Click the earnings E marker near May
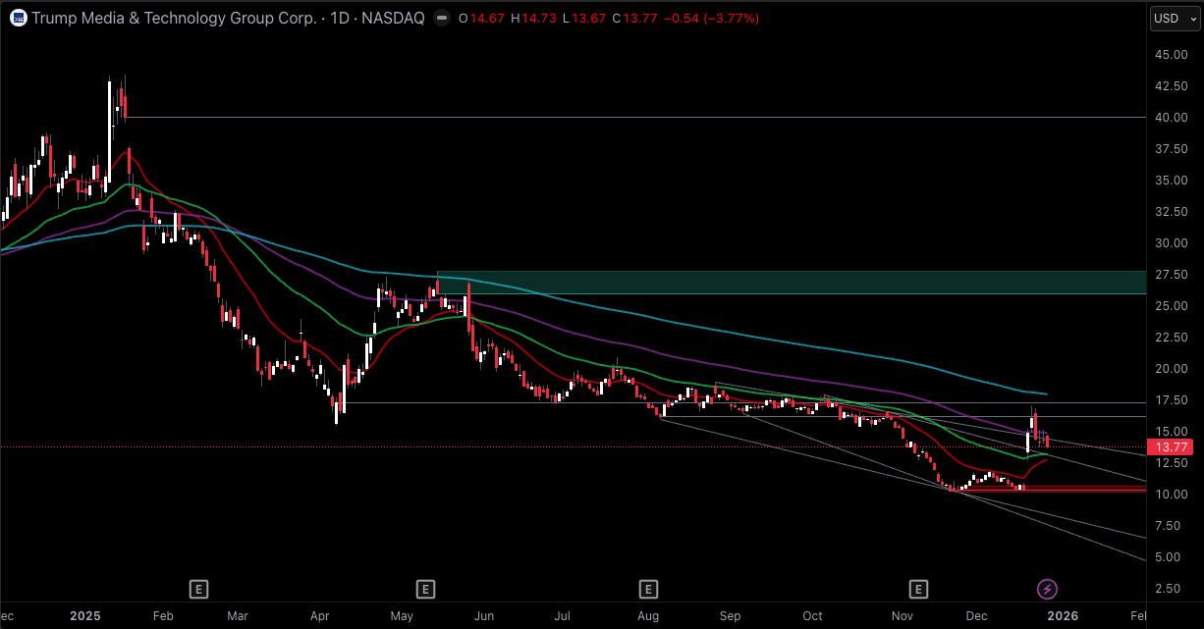The image size is (1204, 629). click(x=425, y=589)
